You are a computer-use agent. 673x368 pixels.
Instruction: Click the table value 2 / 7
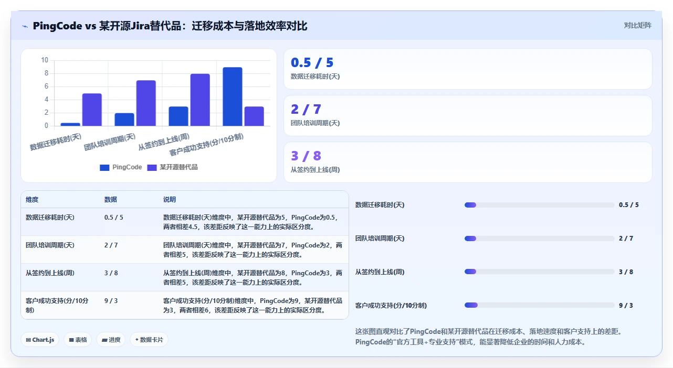[111, 245]
